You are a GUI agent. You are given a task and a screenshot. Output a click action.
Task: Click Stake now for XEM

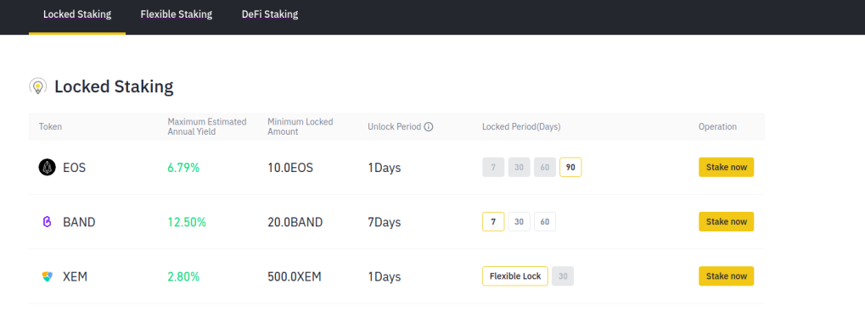click(x=726, y=276)
